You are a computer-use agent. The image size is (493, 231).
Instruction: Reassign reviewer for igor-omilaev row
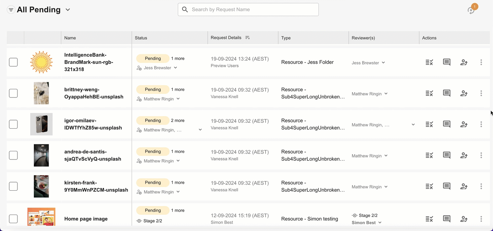464,124
